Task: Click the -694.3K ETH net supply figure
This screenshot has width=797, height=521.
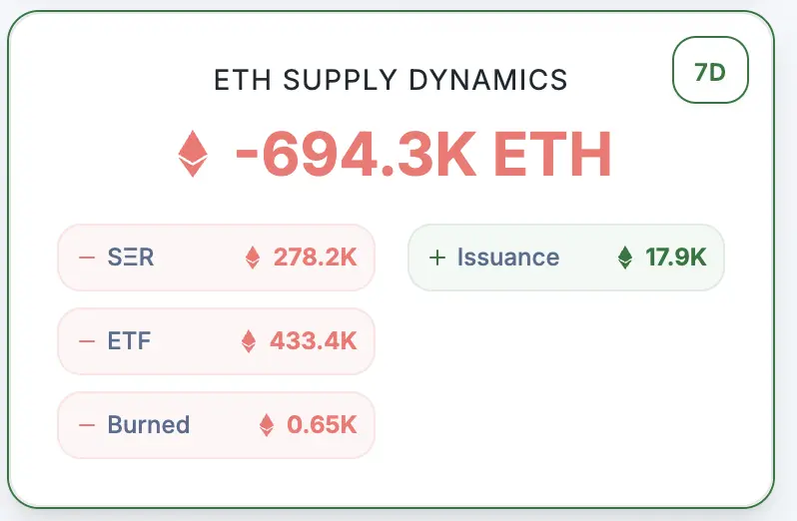Action: 423,154
